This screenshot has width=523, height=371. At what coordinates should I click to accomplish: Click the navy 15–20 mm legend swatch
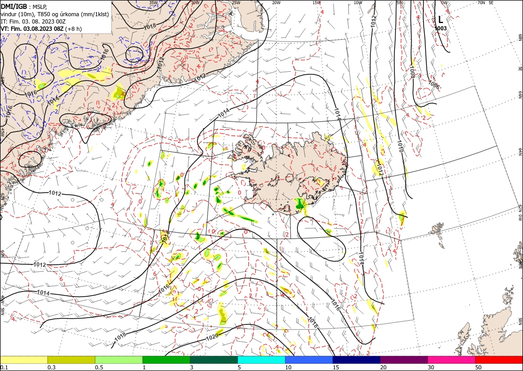point(357,359)
